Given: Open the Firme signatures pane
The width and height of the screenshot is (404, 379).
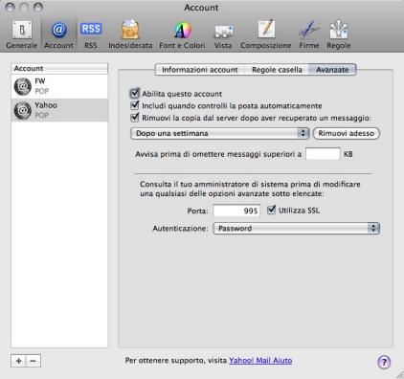Looking at the screenshot, I should [x=309, y=34].
